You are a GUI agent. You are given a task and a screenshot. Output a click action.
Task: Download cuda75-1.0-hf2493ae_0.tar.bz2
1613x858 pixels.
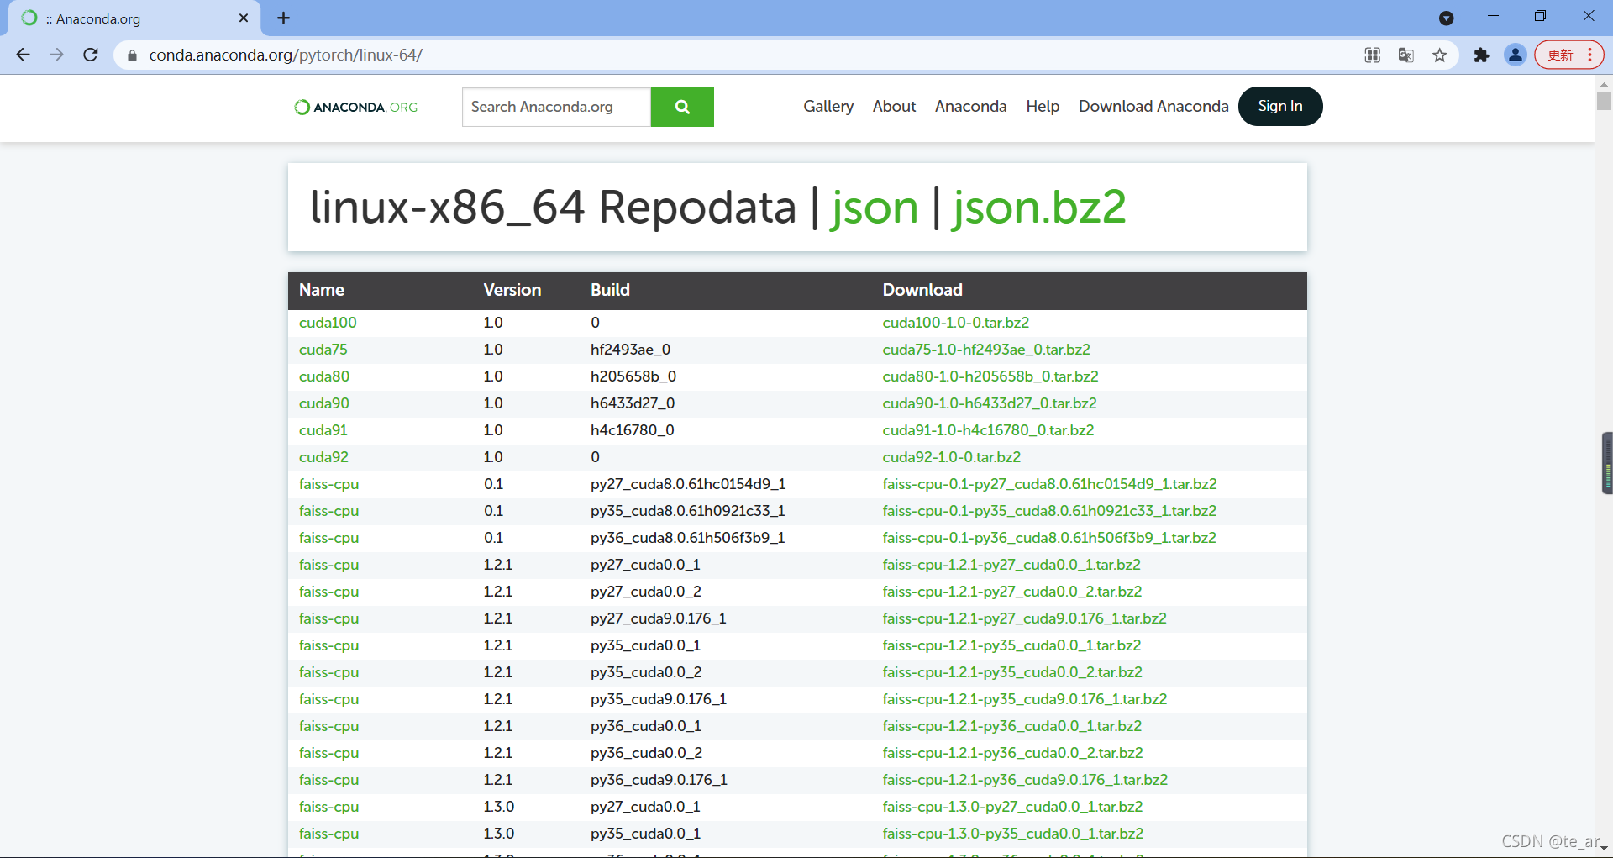(x=986, y=350)
